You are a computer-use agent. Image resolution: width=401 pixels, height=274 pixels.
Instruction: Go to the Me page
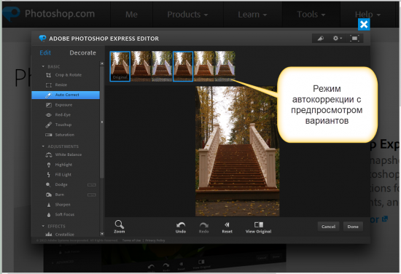click(131, 15)
